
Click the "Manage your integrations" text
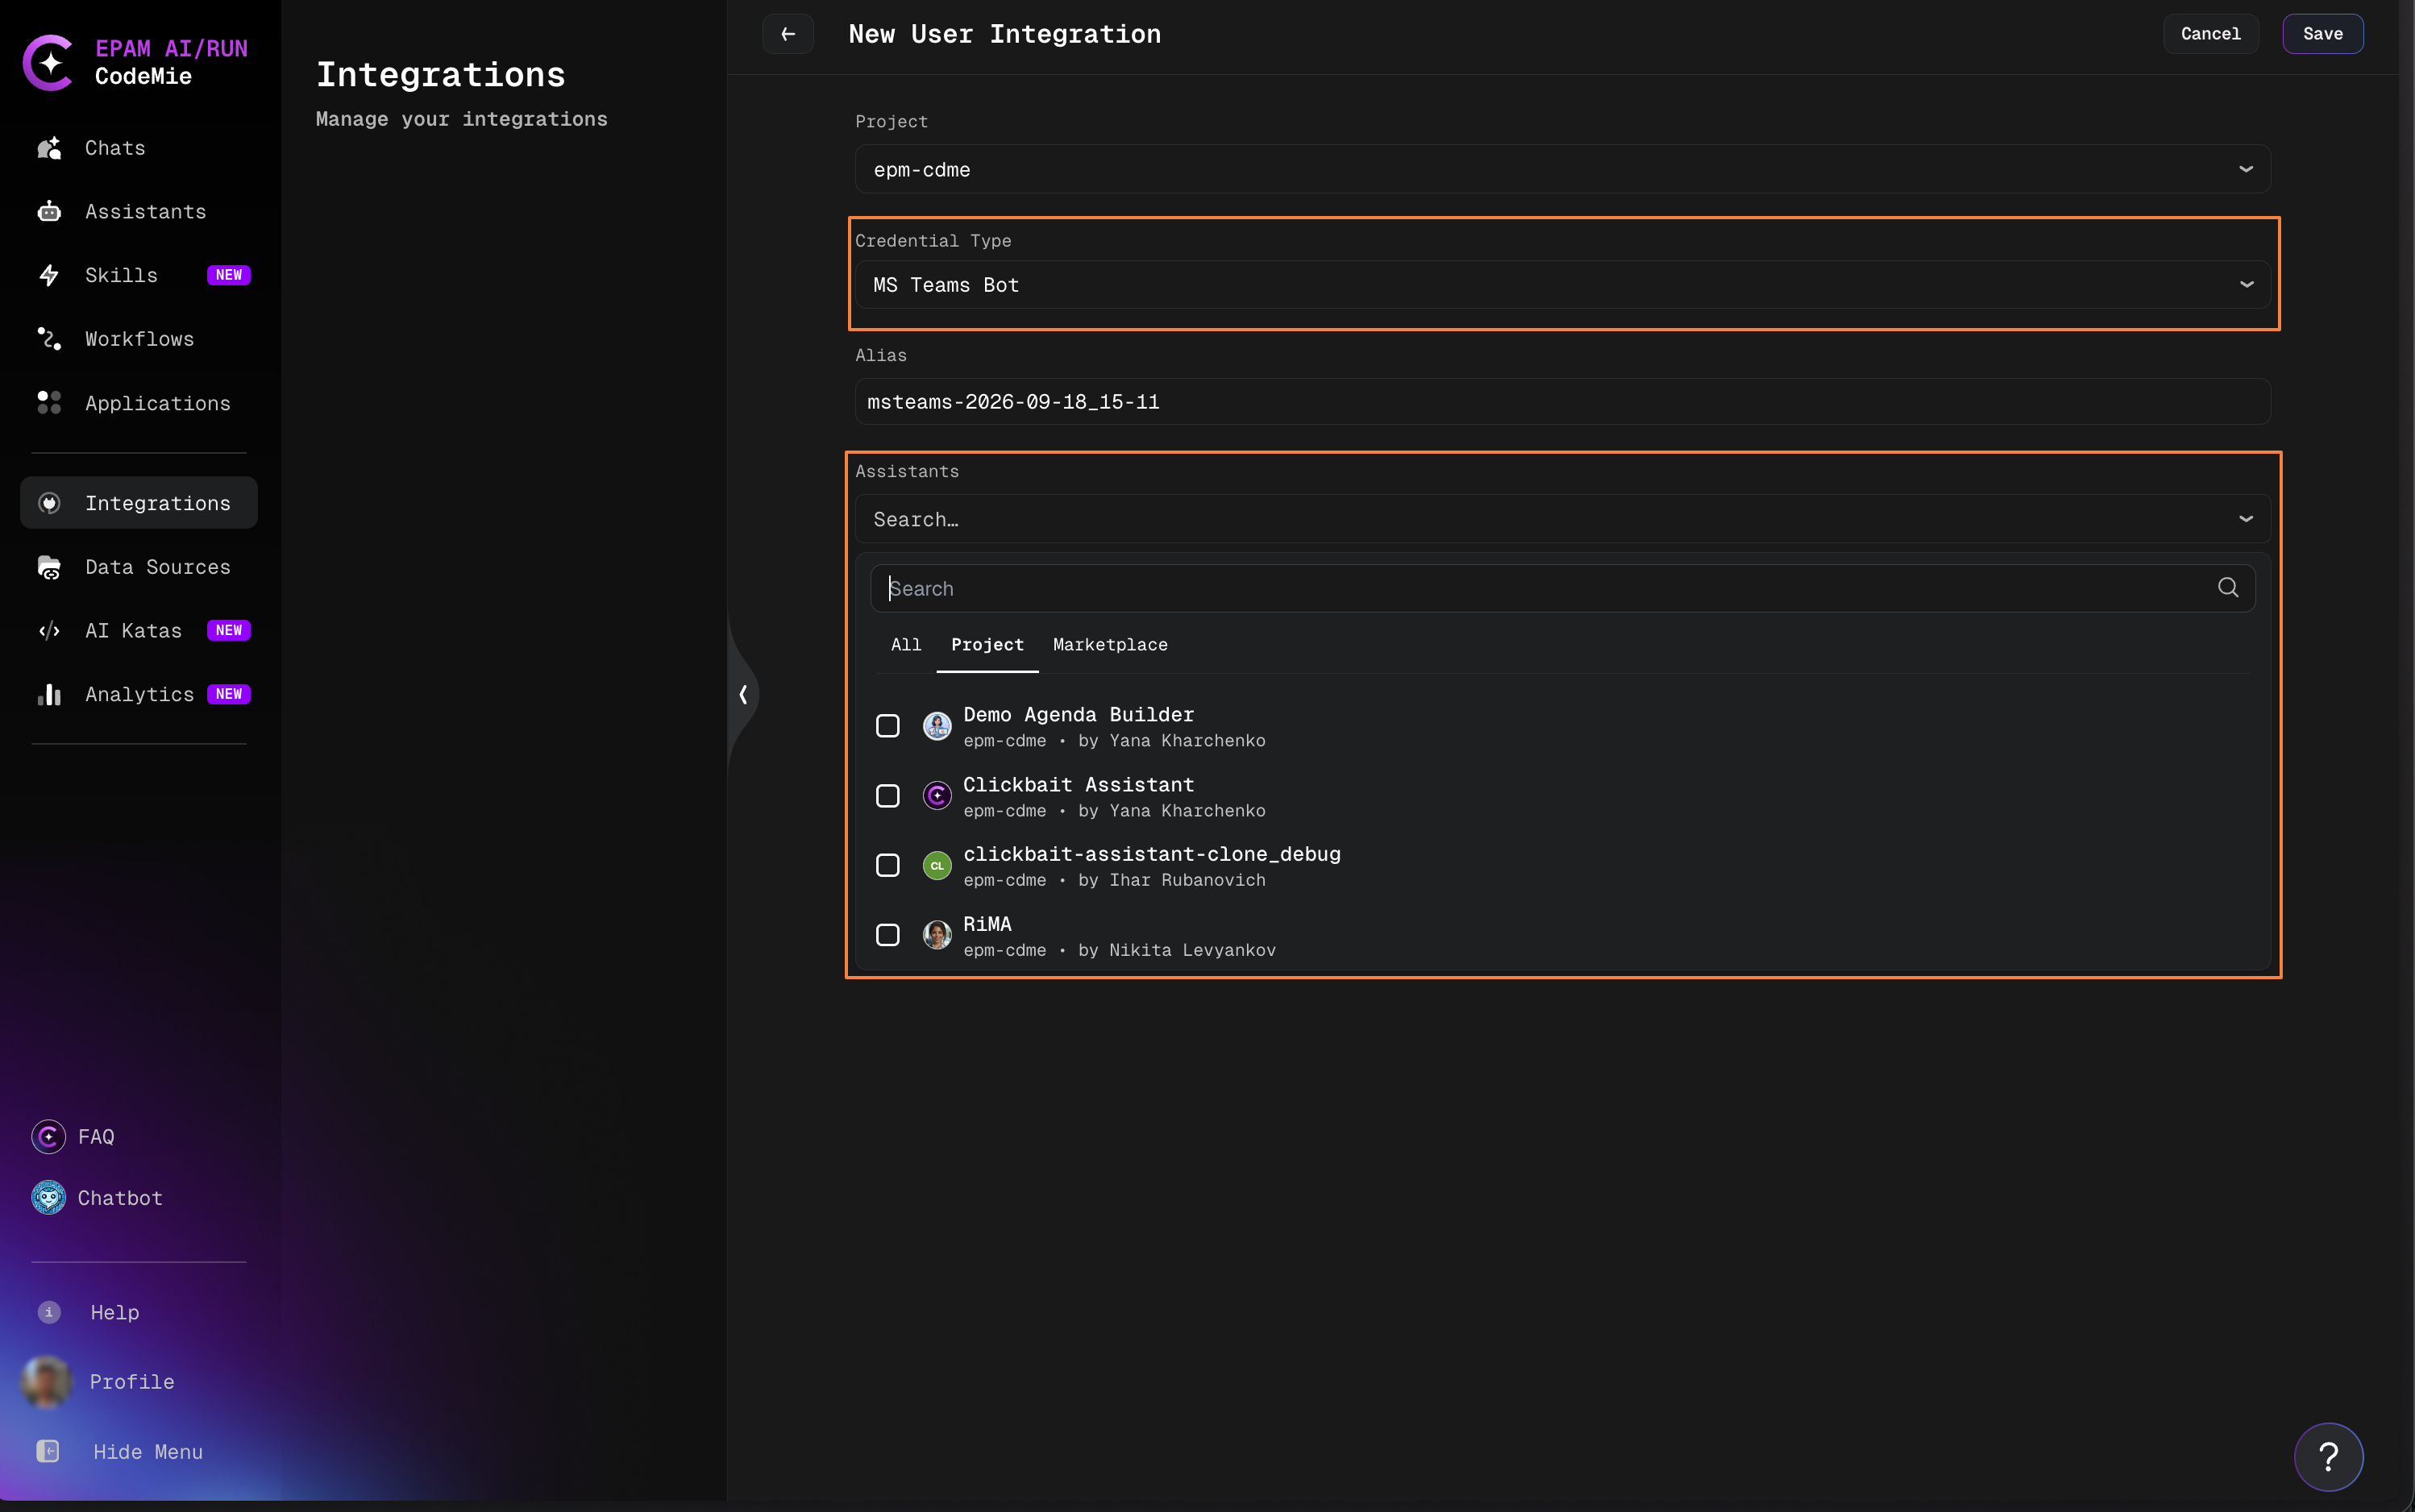[x=462, y=119]
